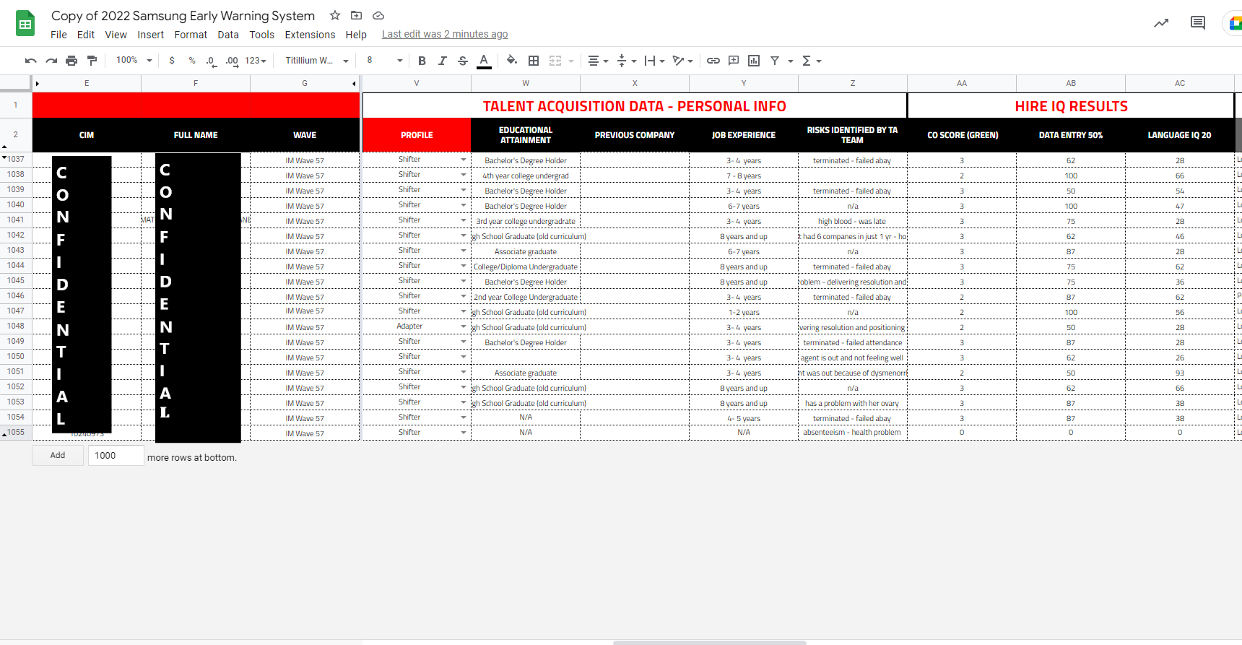
Task: Expand hidden columns after column G
Action: pos(354,84)
